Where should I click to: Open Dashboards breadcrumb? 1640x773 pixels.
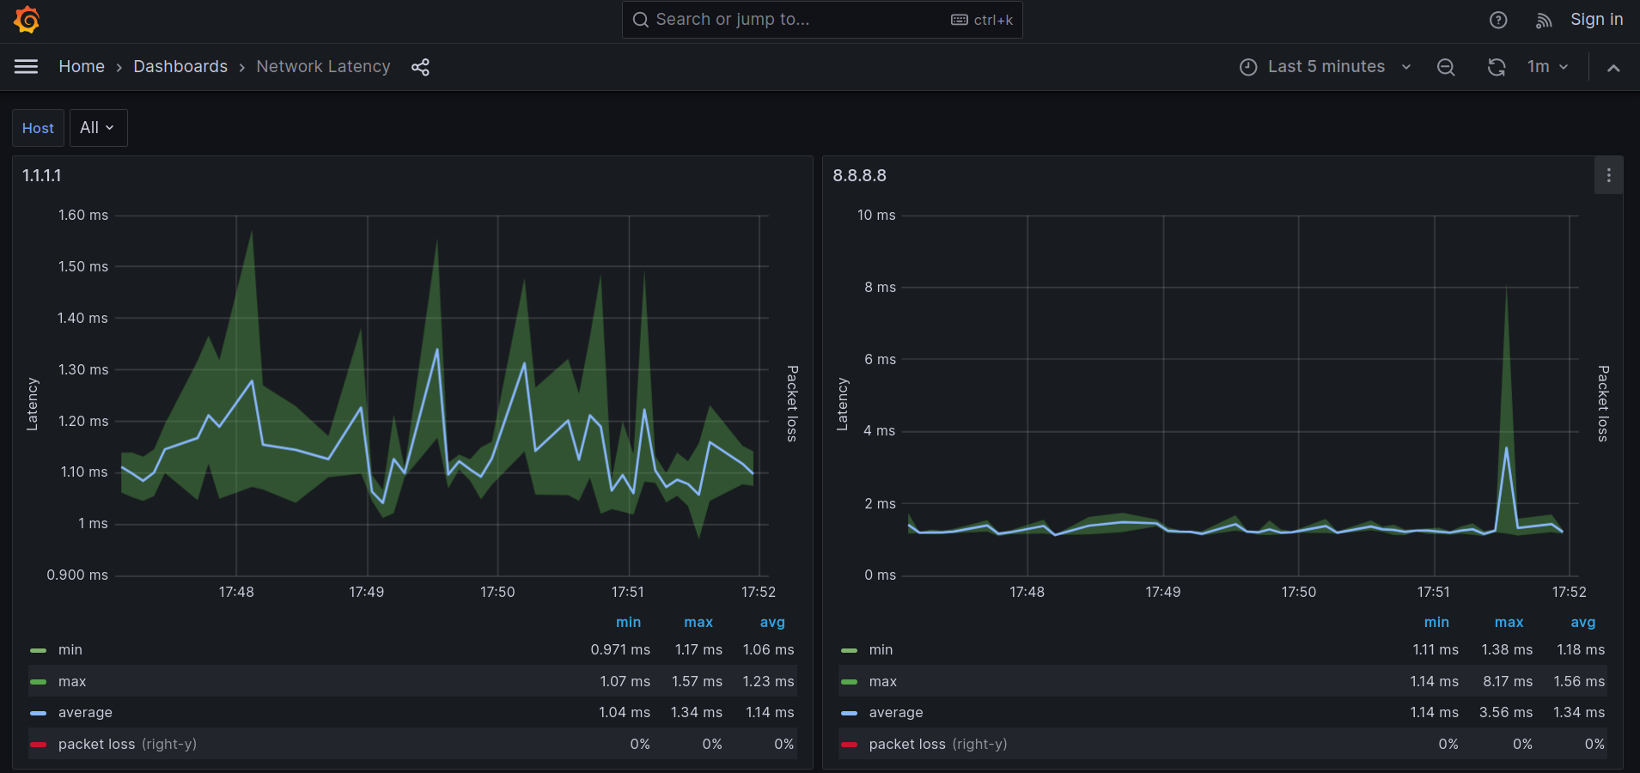pyautogui.click(x=180, y=67)
